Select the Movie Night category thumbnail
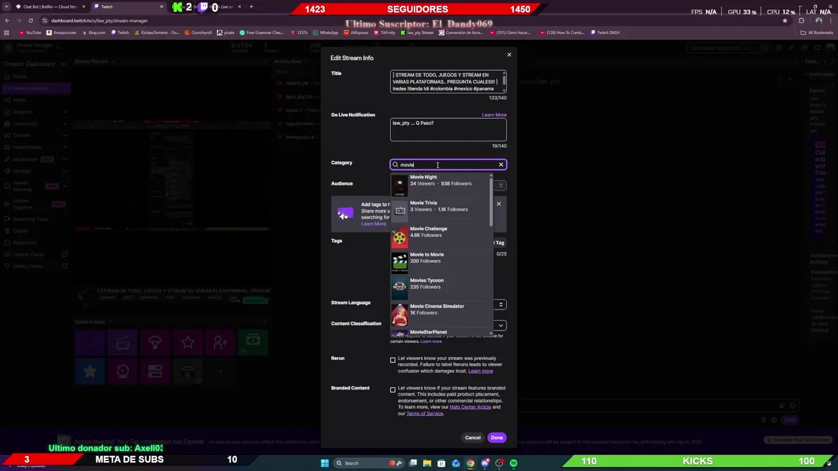838x471 pixels. 399,185
